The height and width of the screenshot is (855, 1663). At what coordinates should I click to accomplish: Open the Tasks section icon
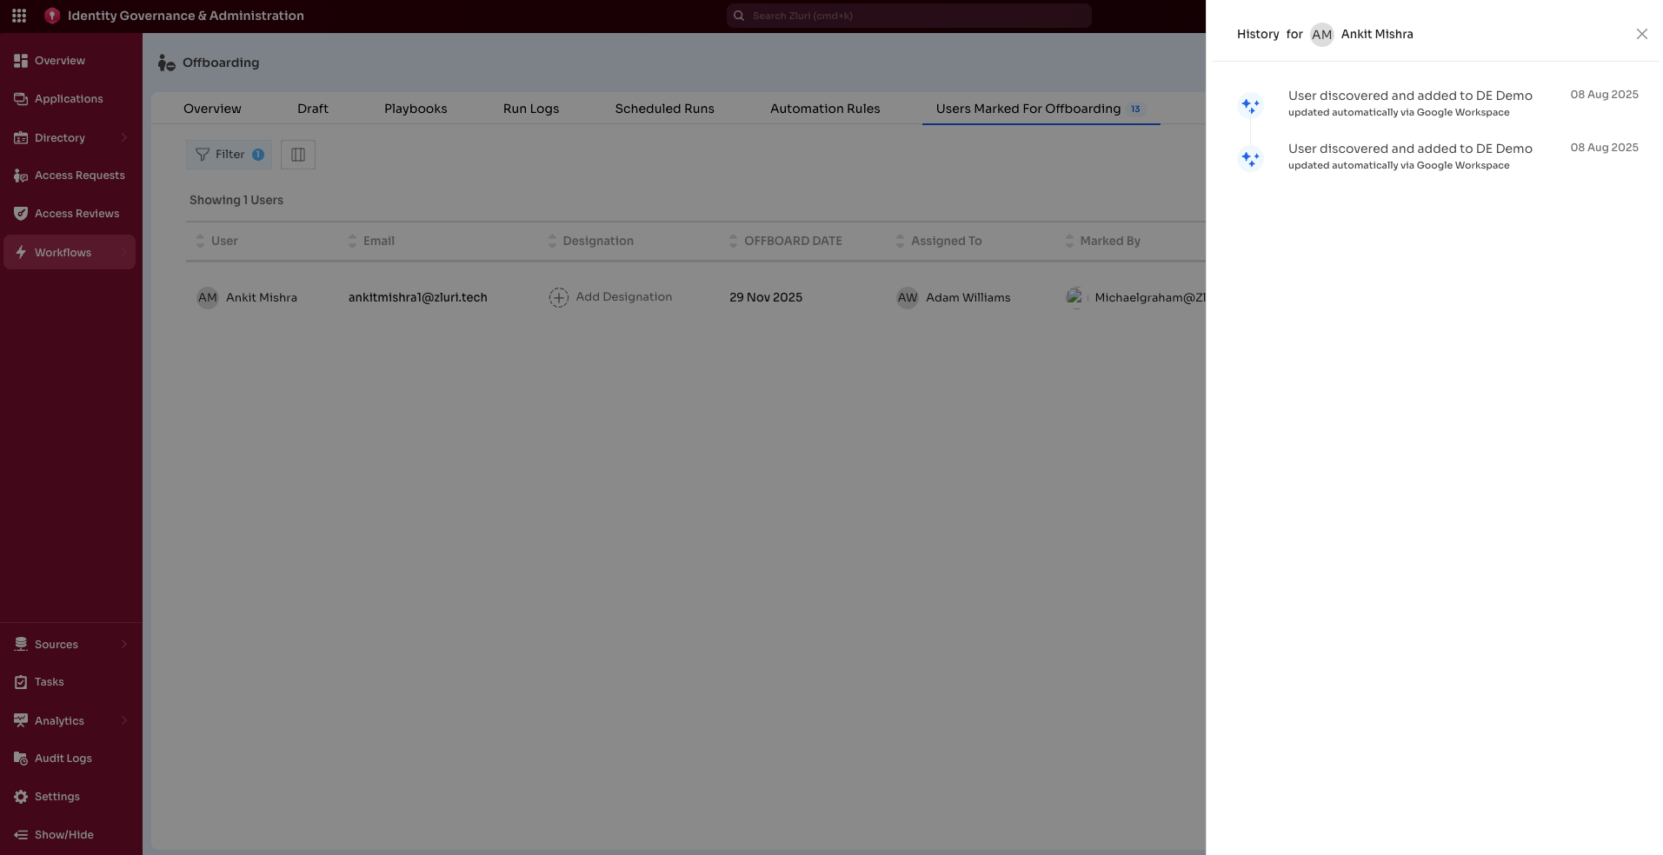(20, 682)
